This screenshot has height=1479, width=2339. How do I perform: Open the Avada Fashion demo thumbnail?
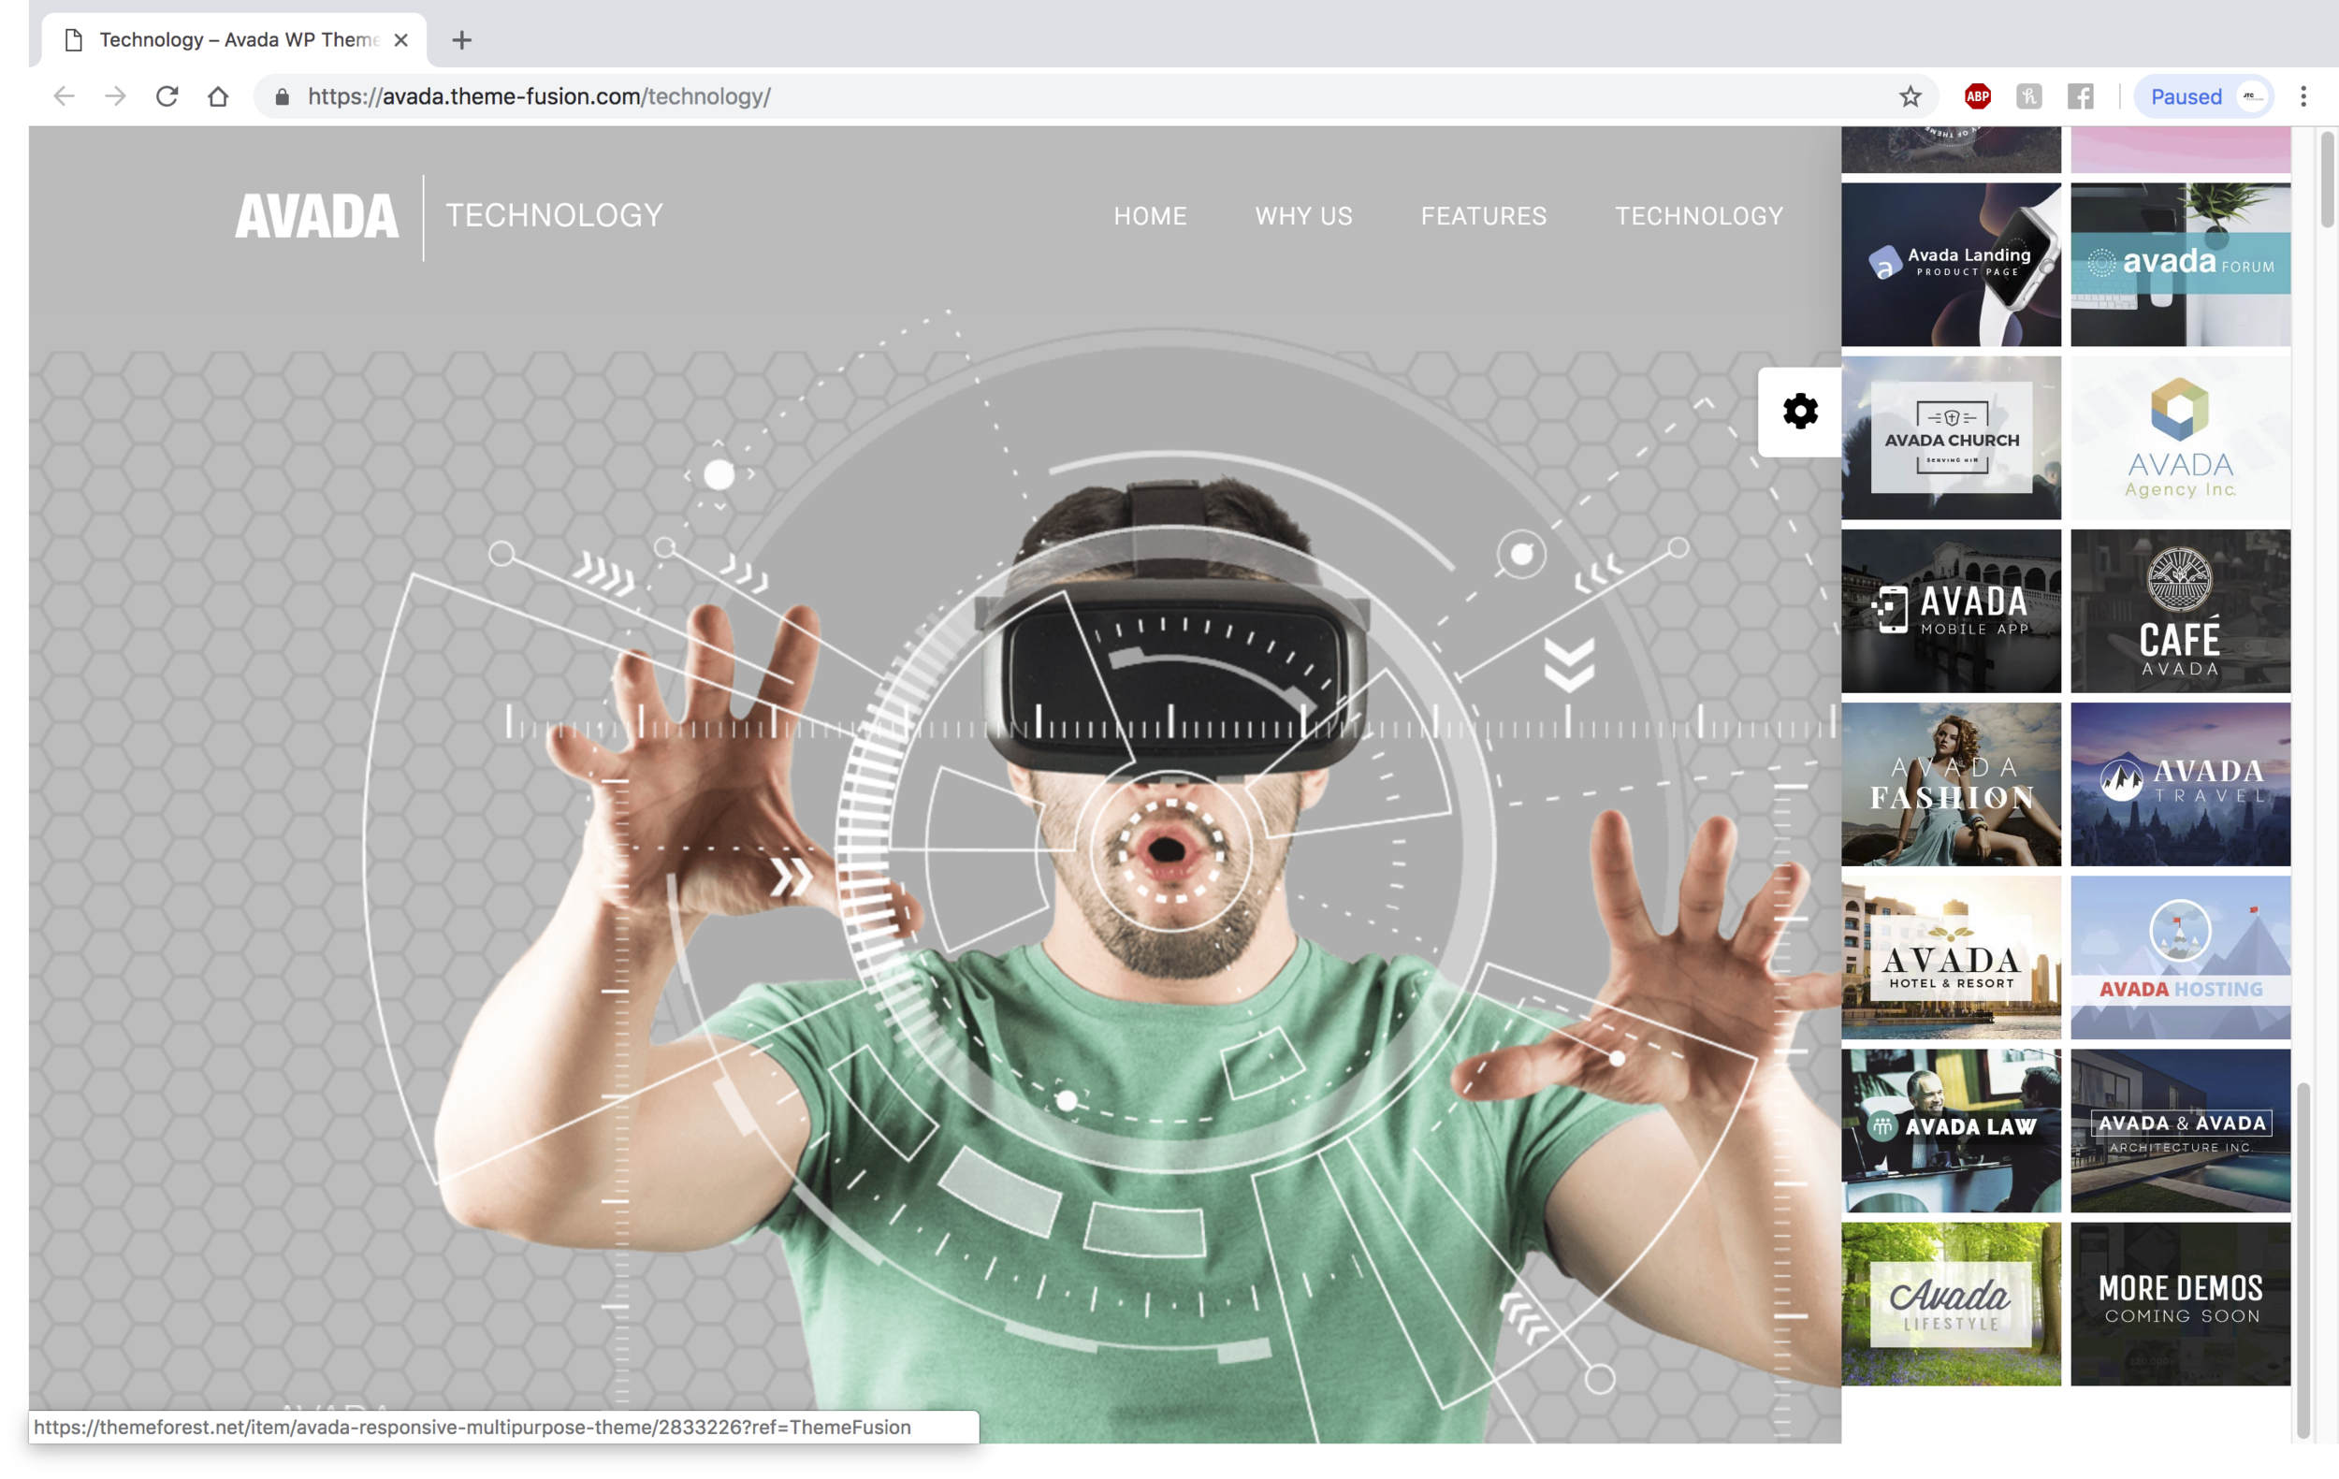[x=1951, y=785]
